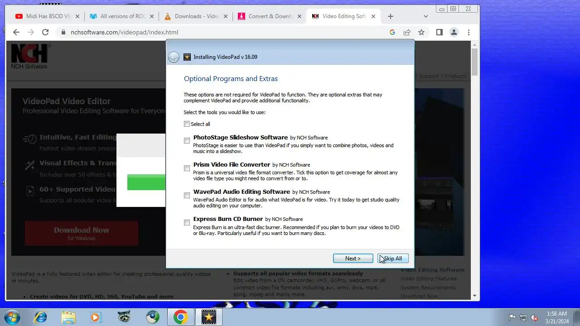The width and height of the screenshot is (580, 326).
Task: Open the Windows Start menu
Action: tap(12, 317)
